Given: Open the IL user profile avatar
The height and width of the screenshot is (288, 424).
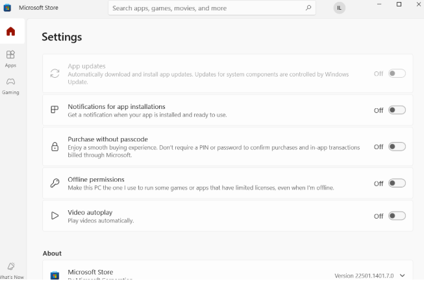Looking at the screenshot, I should pyautogui.click(x=339, y=8).
